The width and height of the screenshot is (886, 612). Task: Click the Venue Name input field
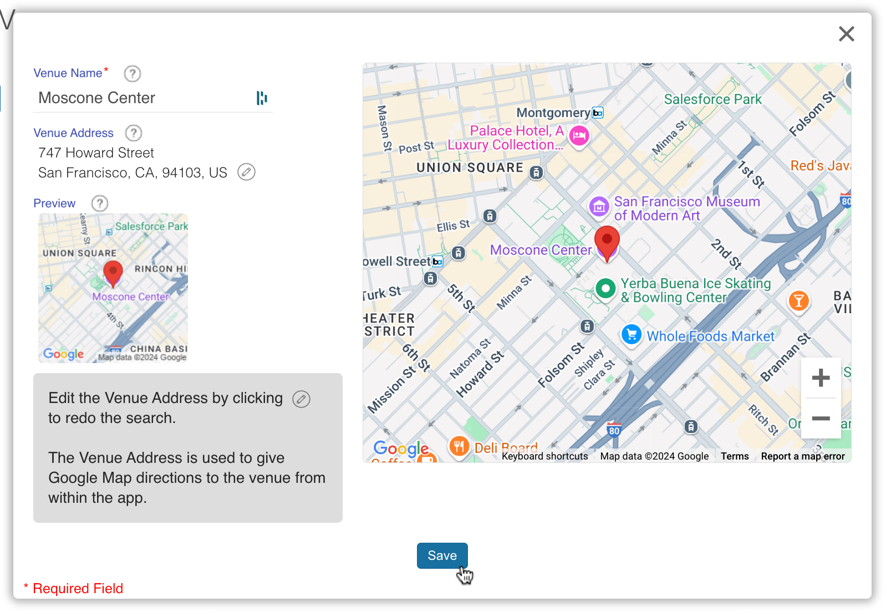pyautogui.click(x=152, y=98)
